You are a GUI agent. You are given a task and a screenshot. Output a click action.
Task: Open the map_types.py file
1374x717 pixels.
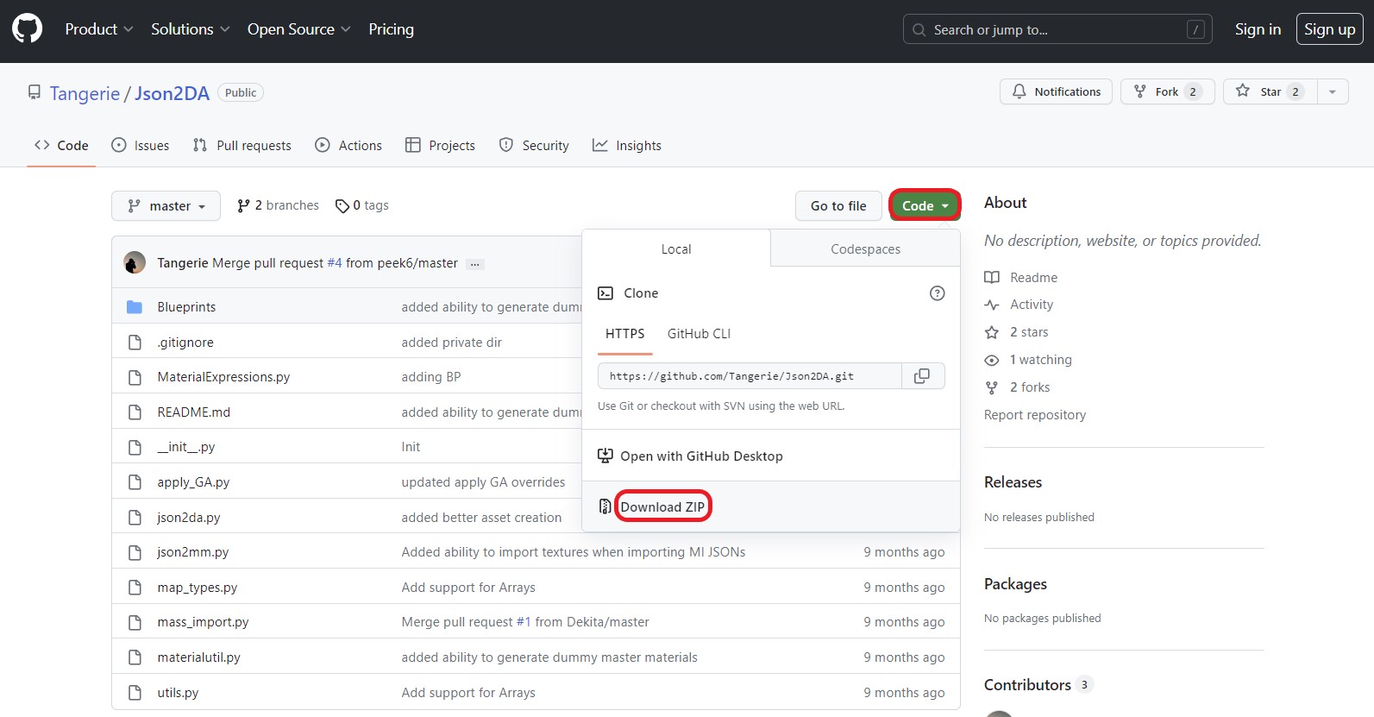[x=198, y=588]
